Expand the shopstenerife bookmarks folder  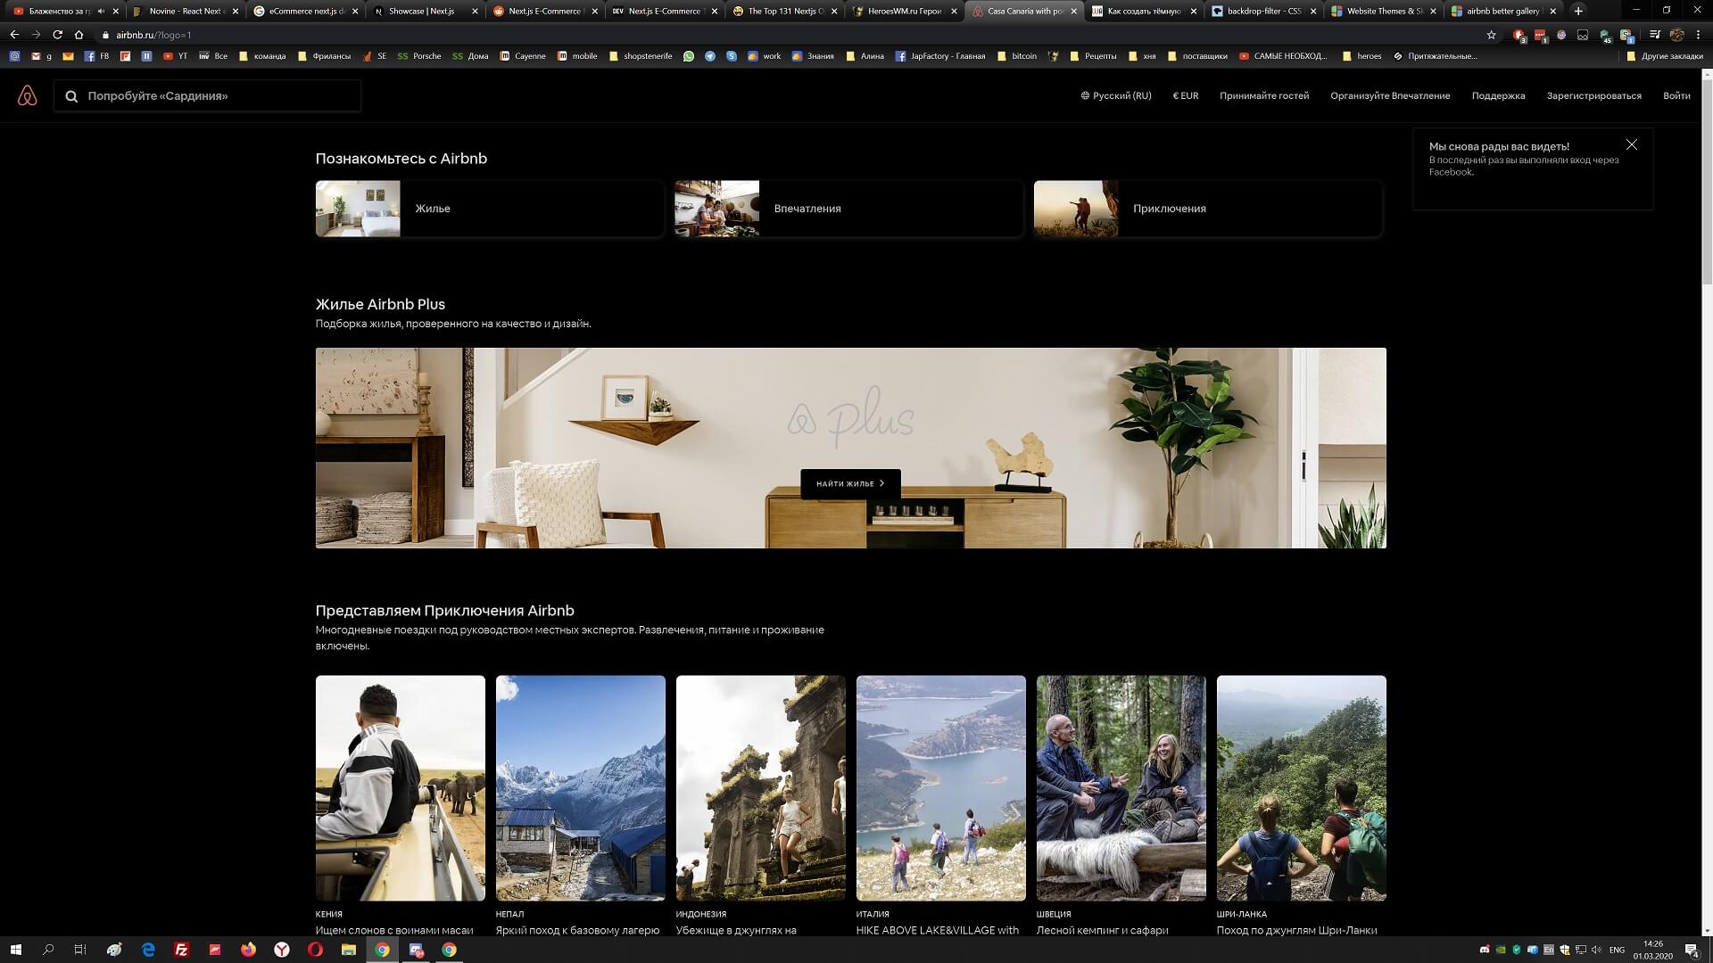641,55
